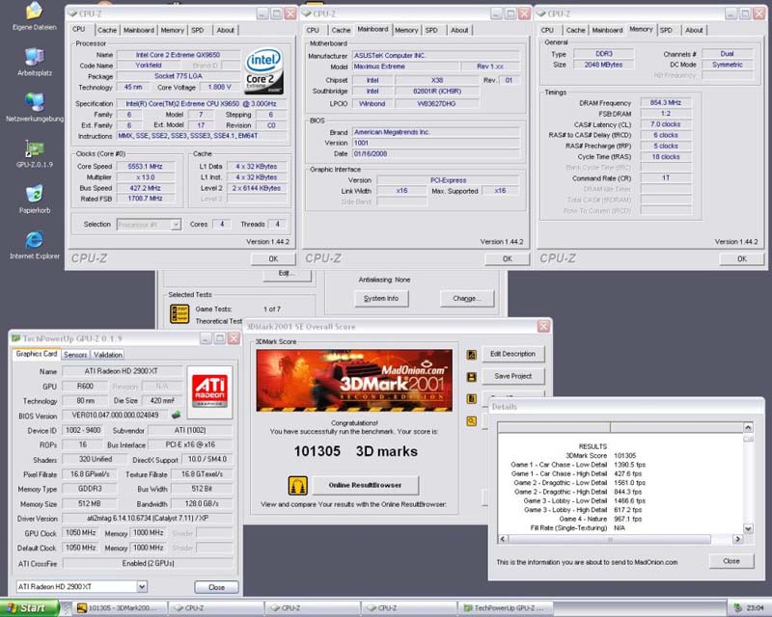Open the SPD tab in the CPU-Z memory window
Screen dimensions: 772x617
pyautogui.click(x=666, y=30)
